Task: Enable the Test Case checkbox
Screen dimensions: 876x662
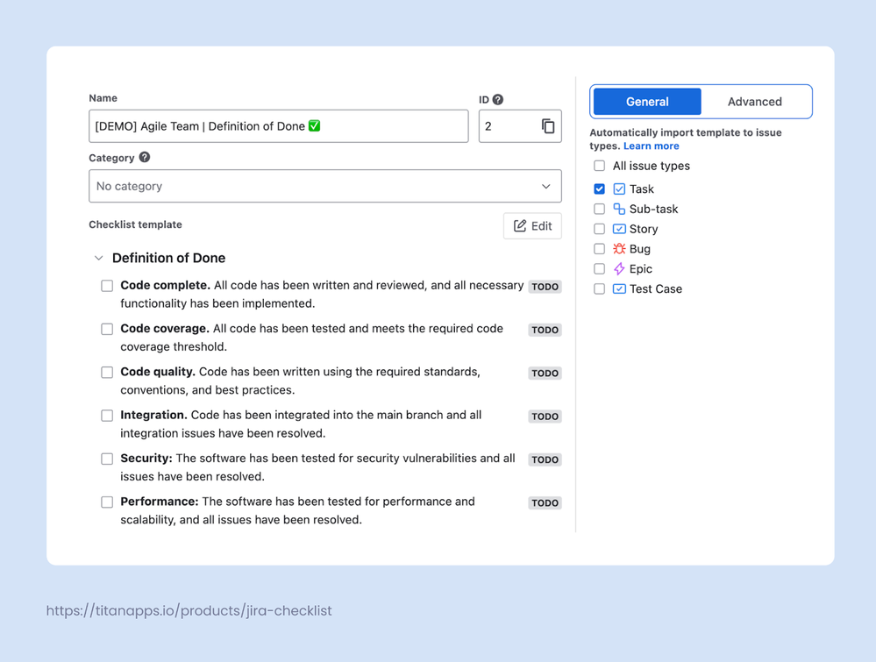Action: click(x=600, y=288)
